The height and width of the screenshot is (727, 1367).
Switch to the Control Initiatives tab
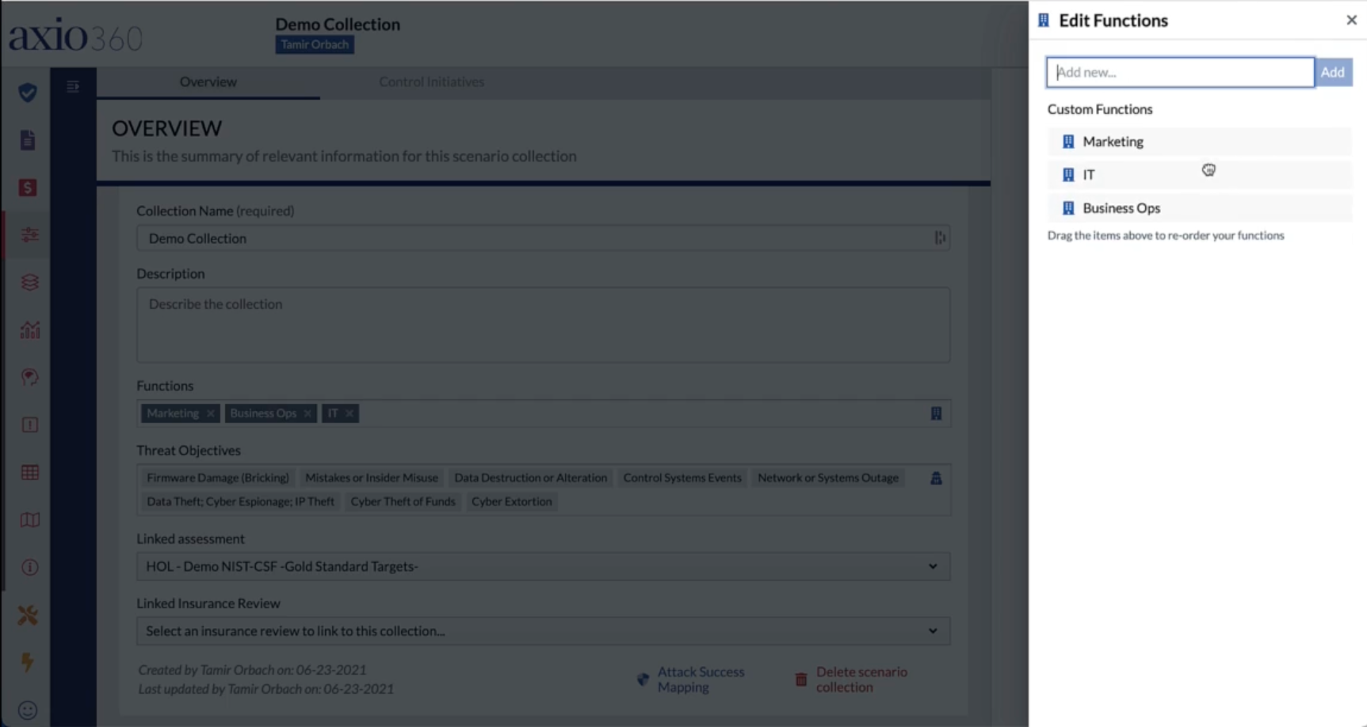click(x=431, y=82)
